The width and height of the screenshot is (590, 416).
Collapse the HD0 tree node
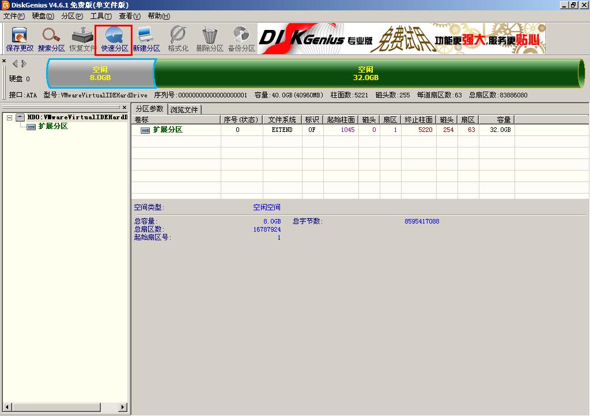pos(9,118)
